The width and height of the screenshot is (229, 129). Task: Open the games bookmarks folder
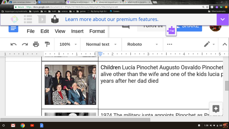pyautogui.click(x=81, y=11)
